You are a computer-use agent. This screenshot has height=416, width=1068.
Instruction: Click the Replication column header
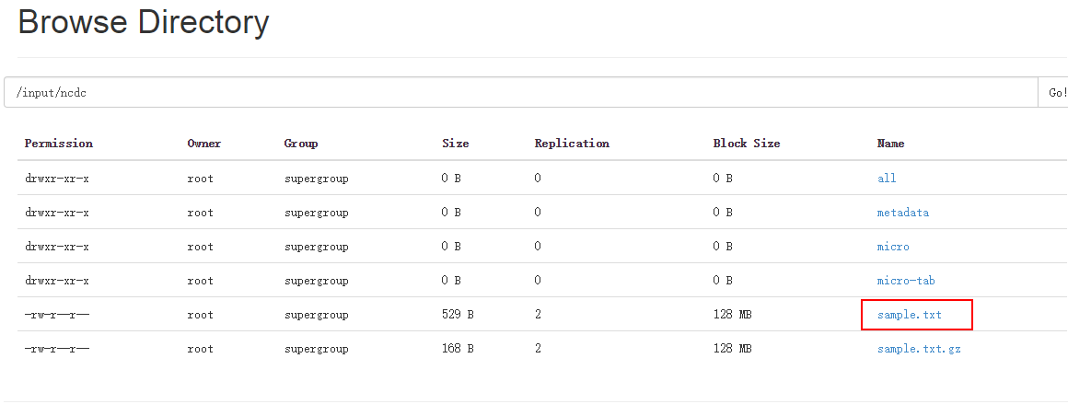pos(572,144)
